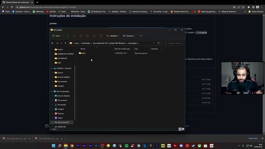Click Exibir todos in the downloads bar
Viewport: 265px width, 149px height.
[253, 138]
